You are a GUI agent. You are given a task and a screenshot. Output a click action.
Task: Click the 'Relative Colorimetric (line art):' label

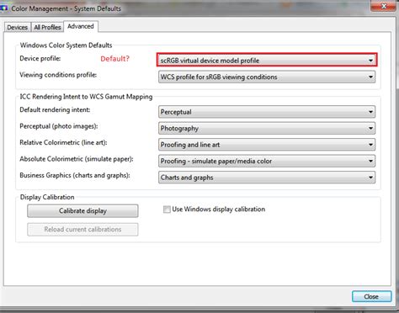(63, 142)
